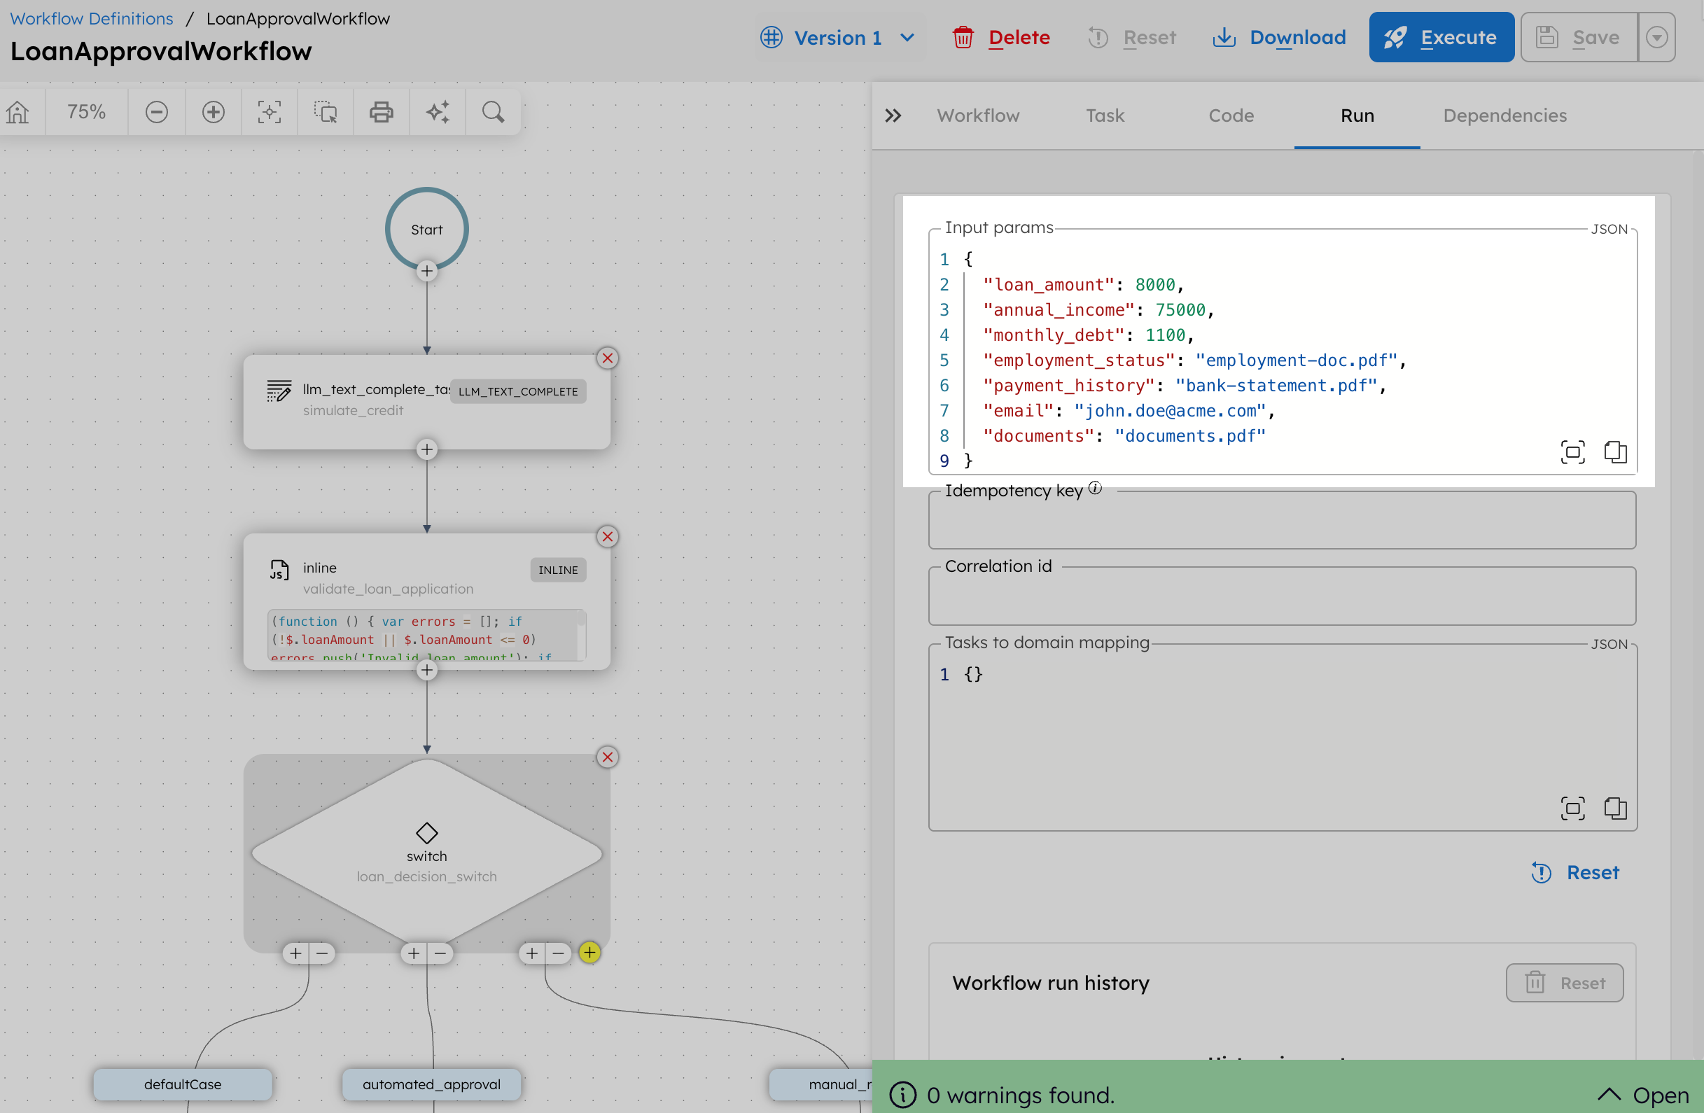Click the select-area copy cursor icon
This screenshot has width=1704, height=1113.
tap(326, 113)
